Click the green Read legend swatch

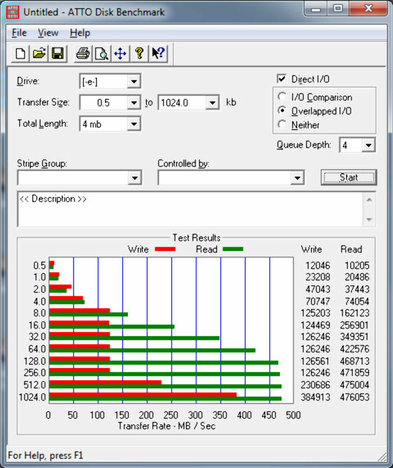[x=233, y=249]
